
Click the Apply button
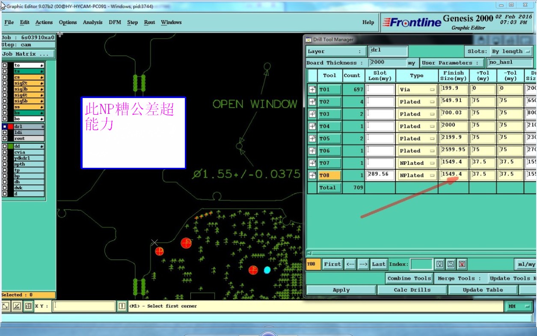click(x=341, y=290)
